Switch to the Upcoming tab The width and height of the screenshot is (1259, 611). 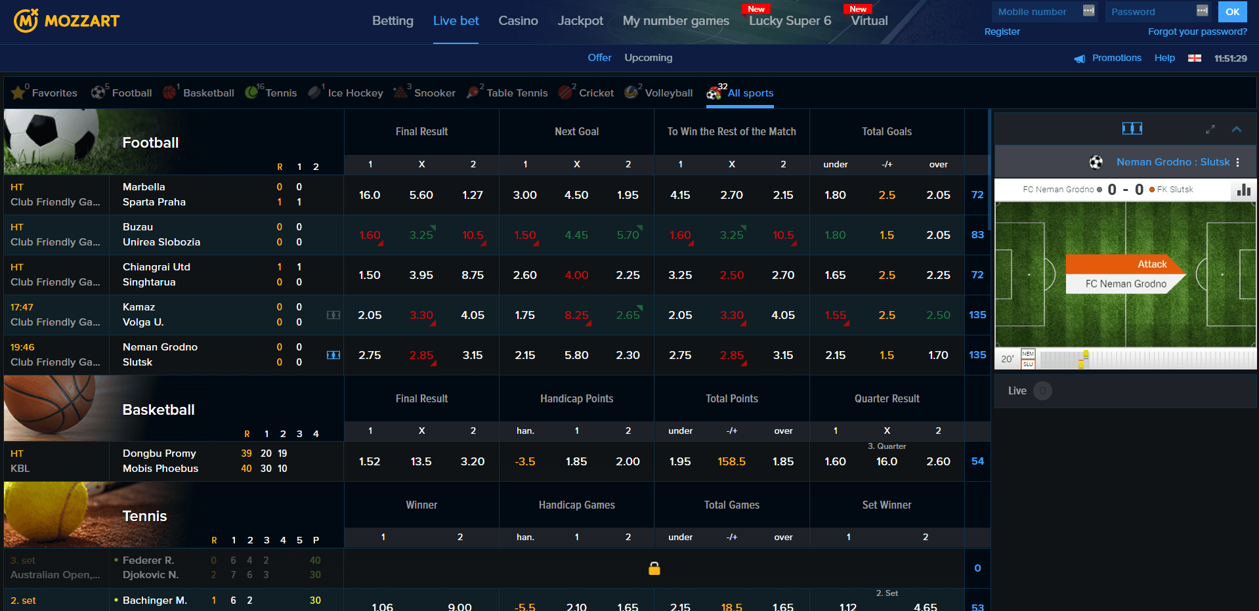pos(649,58)
